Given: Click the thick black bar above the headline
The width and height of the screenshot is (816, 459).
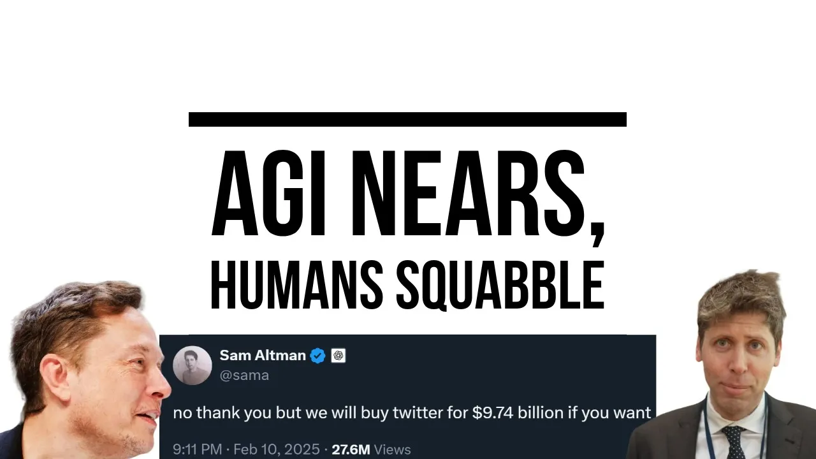Looking at the screenshot, I should tap(407, 119).
